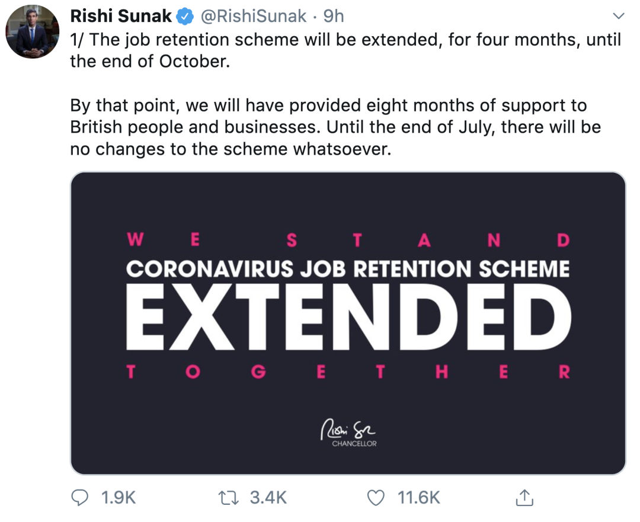Click the blue verified badge
Screen dimensions: 640x522
coord(185,16)
